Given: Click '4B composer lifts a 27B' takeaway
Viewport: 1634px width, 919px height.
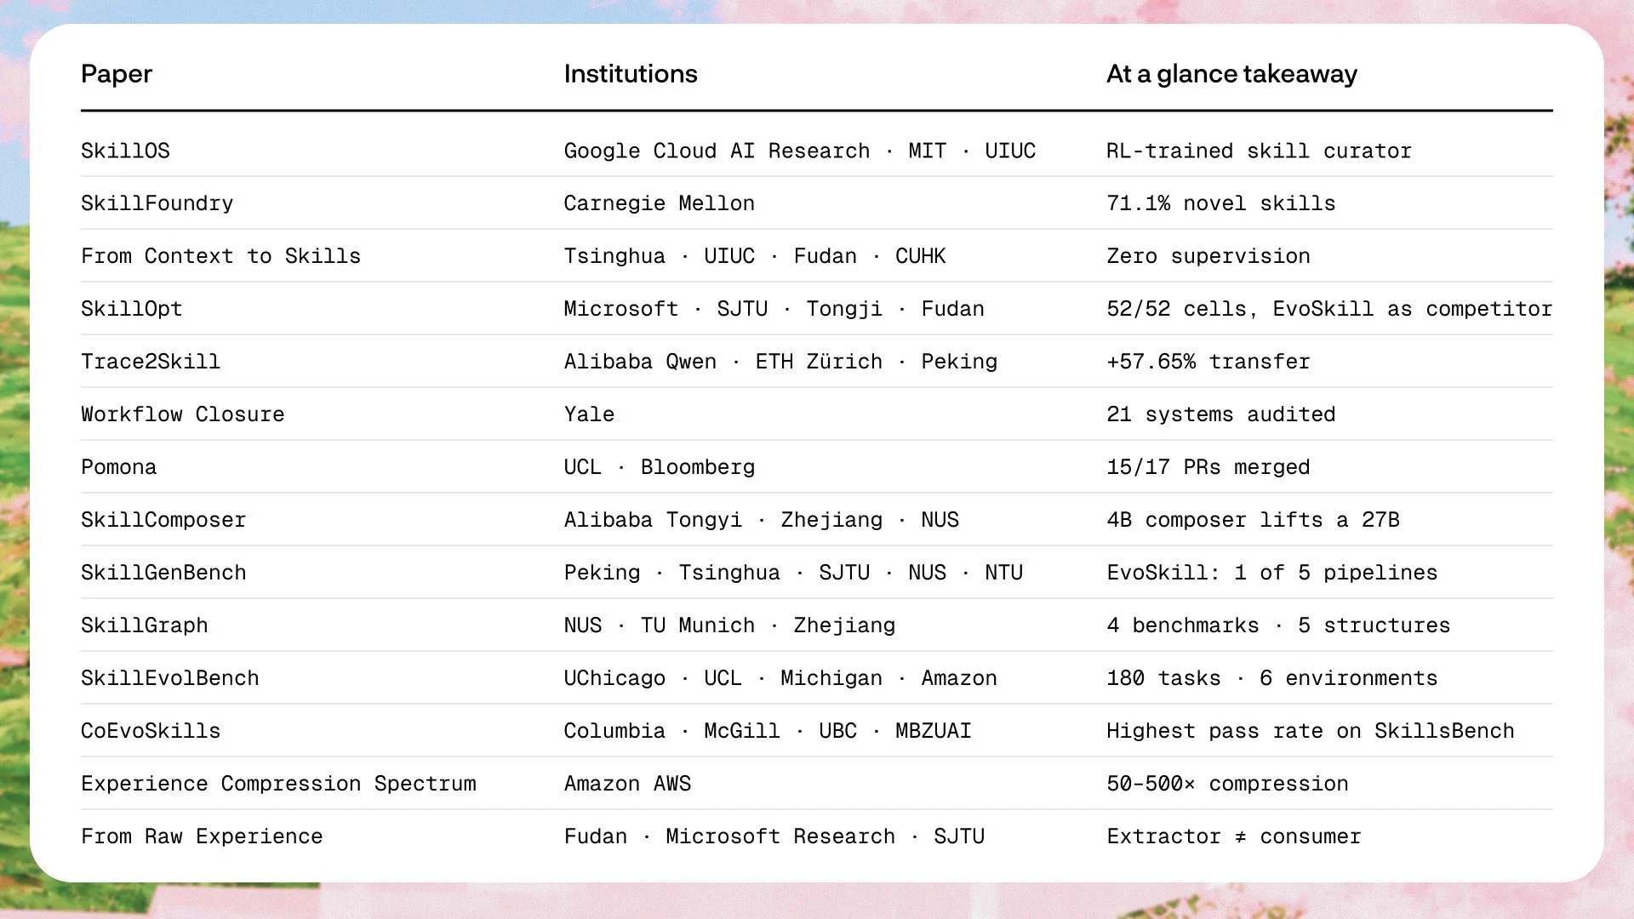Looking at the screenshot, I should (x=1253, y=520).
